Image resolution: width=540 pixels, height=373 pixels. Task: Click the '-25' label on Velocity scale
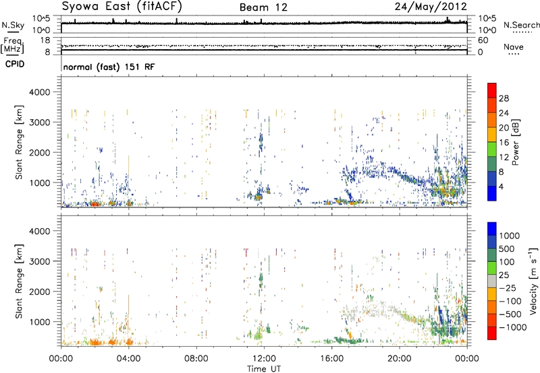[x=508, y=287]
